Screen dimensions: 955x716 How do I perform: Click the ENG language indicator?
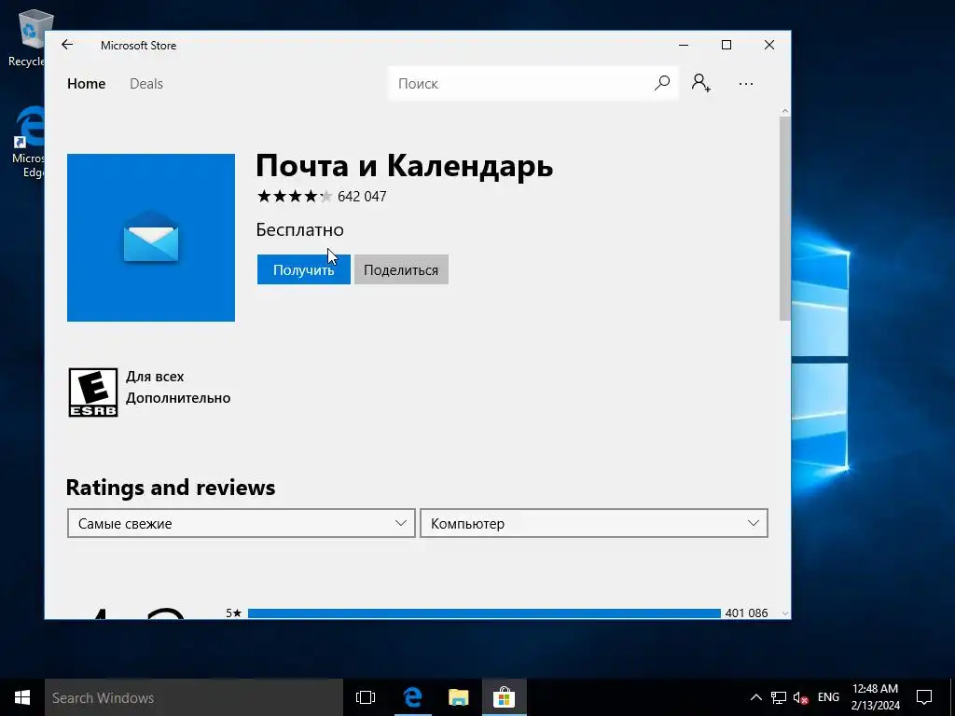tap(828, 697)
